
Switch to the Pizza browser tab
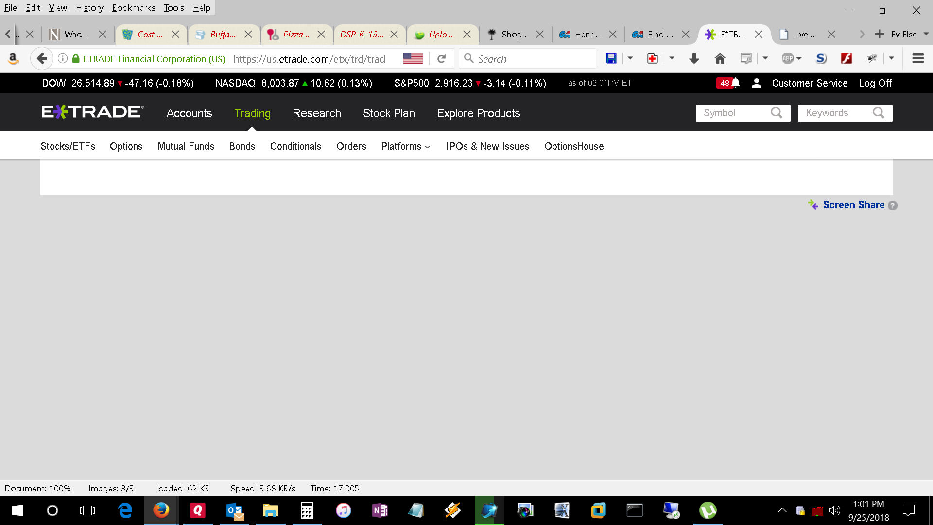(295, 34)
